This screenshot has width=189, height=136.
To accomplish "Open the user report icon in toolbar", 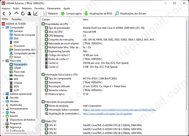I will point(29,14).
